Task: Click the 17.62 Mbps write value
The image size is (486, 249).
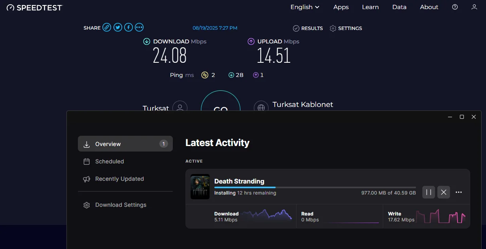Action: [x=401, y=220]
